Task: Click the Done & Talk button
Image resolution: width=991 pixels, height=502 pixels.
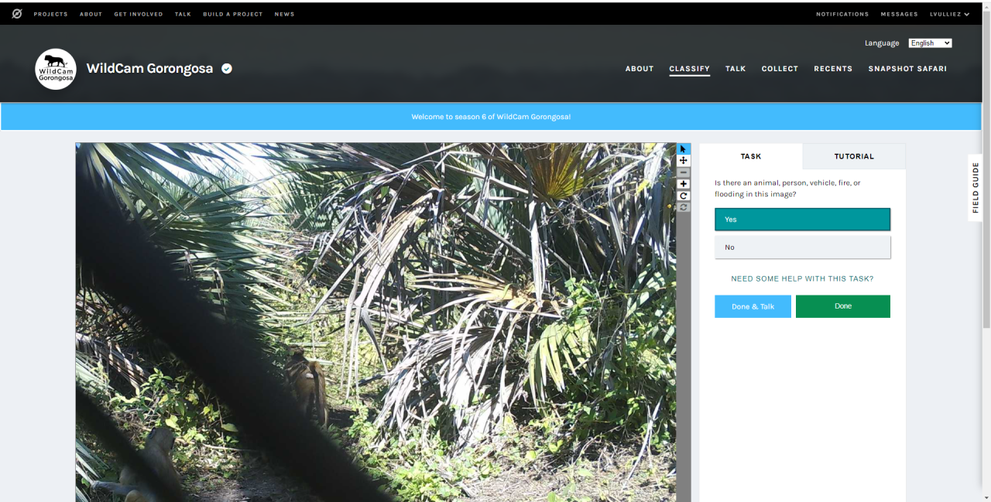Action: 753,306
